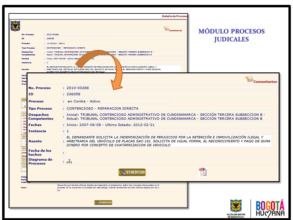Click the 'Actual: TRIBUNAL CONTENCIOSO' despacho line

(x=165, y=119)
